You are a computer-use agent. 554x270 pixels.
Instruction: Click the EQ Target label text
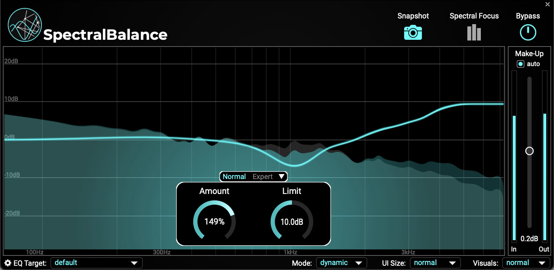click(30, 263)
